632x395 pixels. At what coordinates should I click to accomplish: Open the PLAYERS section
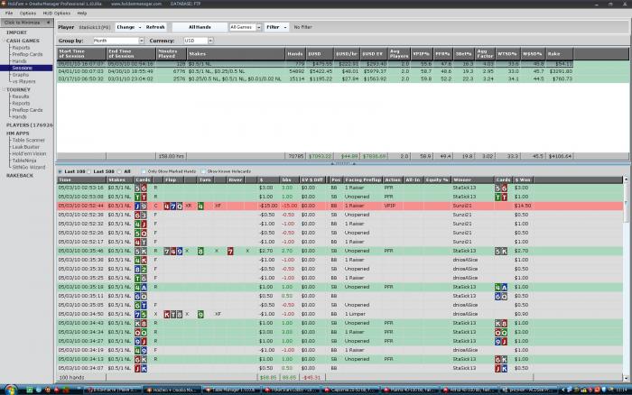29,125
